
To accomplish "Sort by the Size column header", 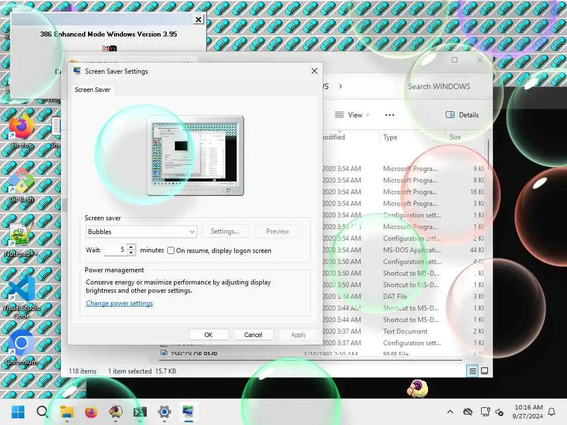I will (x=455, y=137).
